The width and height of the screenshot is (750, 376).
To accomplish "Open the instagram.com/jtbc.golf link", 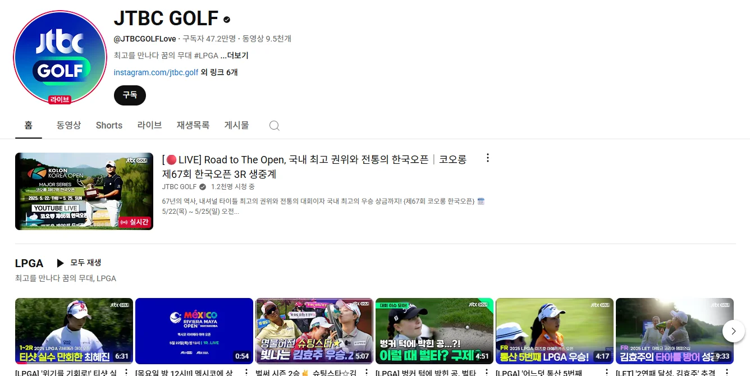I will click(155, 72).
